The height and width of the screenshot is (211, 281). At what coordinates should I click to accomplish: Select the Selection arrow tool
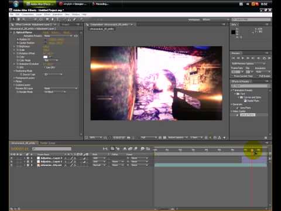pyautogui.click(x=13, y=19)
